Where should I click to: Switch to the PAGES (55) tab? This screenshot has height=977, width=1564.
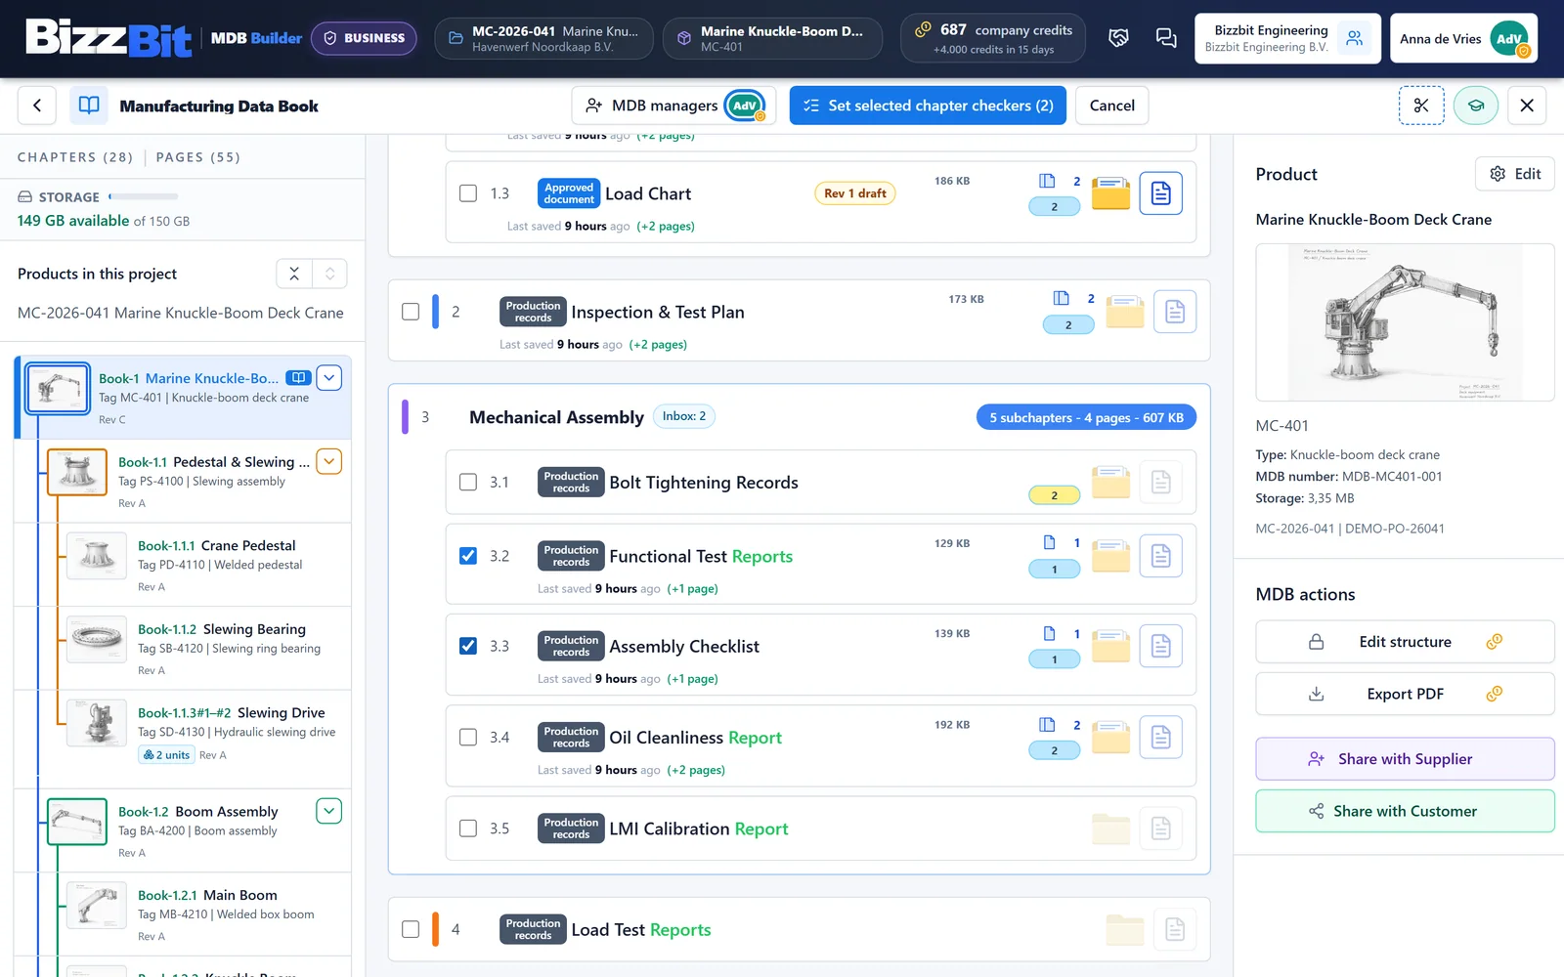coord(197,157)
